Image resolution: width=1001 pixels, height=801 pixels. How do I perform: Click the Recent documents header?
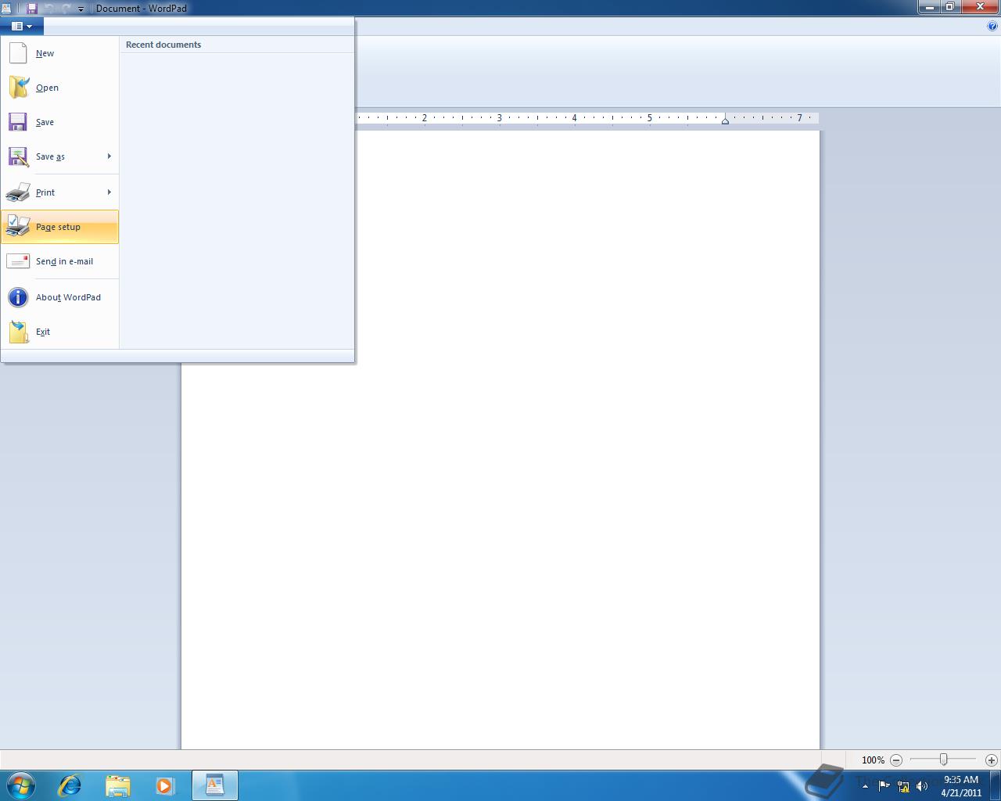(163, 45)
